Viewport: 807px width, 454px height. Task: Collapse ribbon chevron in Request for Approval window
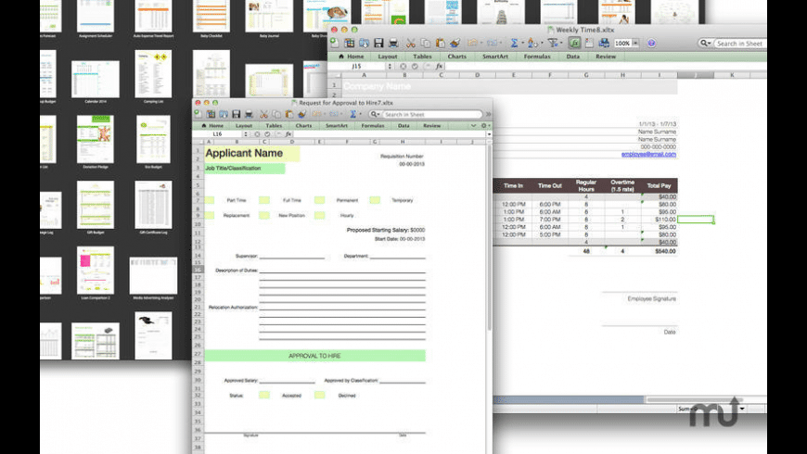[x=473, y=125]
